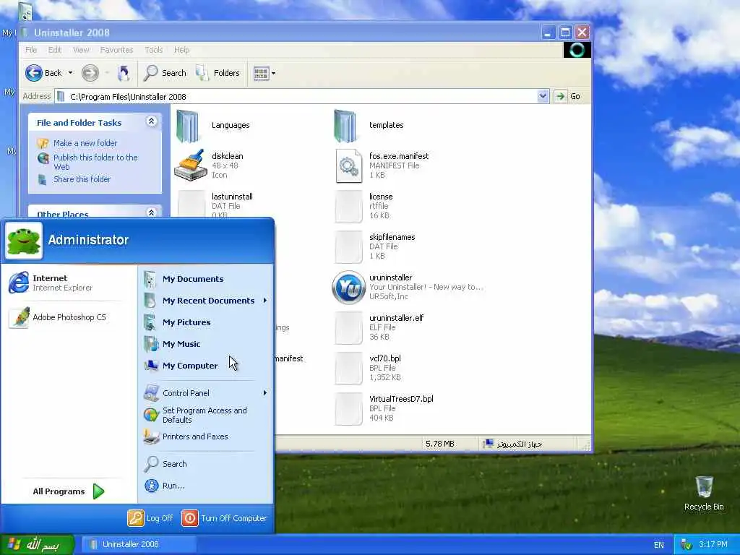740x555 pixels.
Task: Click Share this folder link
Action: [x=82, y=179]
